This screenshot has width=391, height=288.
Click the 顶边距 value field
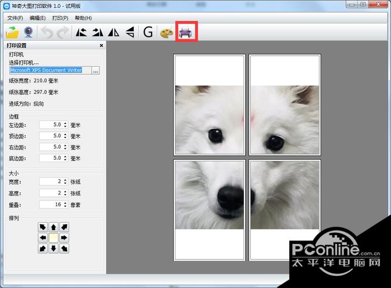click(x=51, y=136)
